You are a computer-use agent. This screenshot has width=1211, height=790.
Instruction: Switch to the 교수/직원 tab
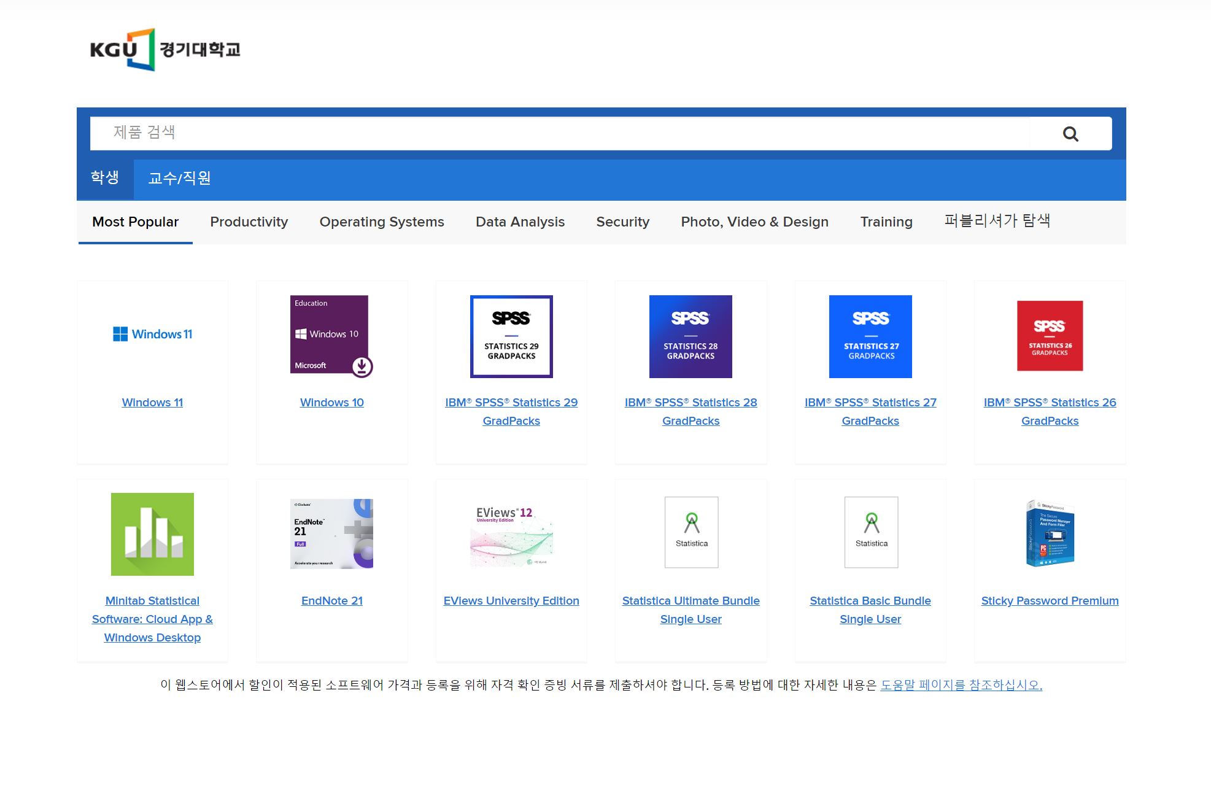click(179, 178)
